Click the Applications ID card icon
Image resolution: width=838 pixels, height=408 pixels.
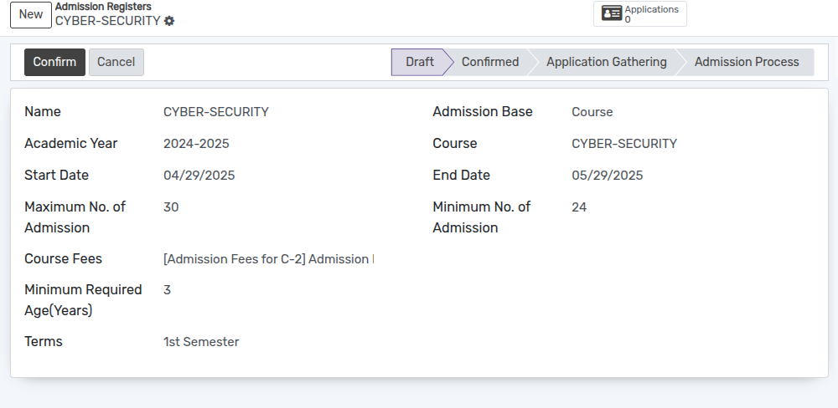pos(612,13)
